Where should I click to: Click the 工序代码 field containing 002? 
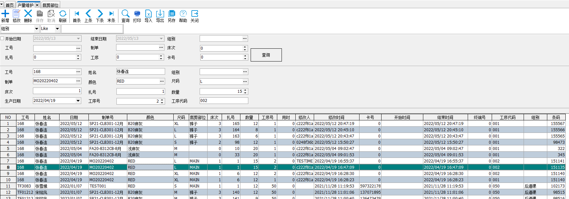pos(224,101)
